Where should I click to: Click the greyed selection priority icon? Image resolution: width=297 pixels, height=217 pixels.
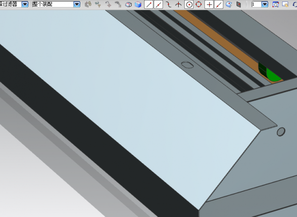click(118, 4)
